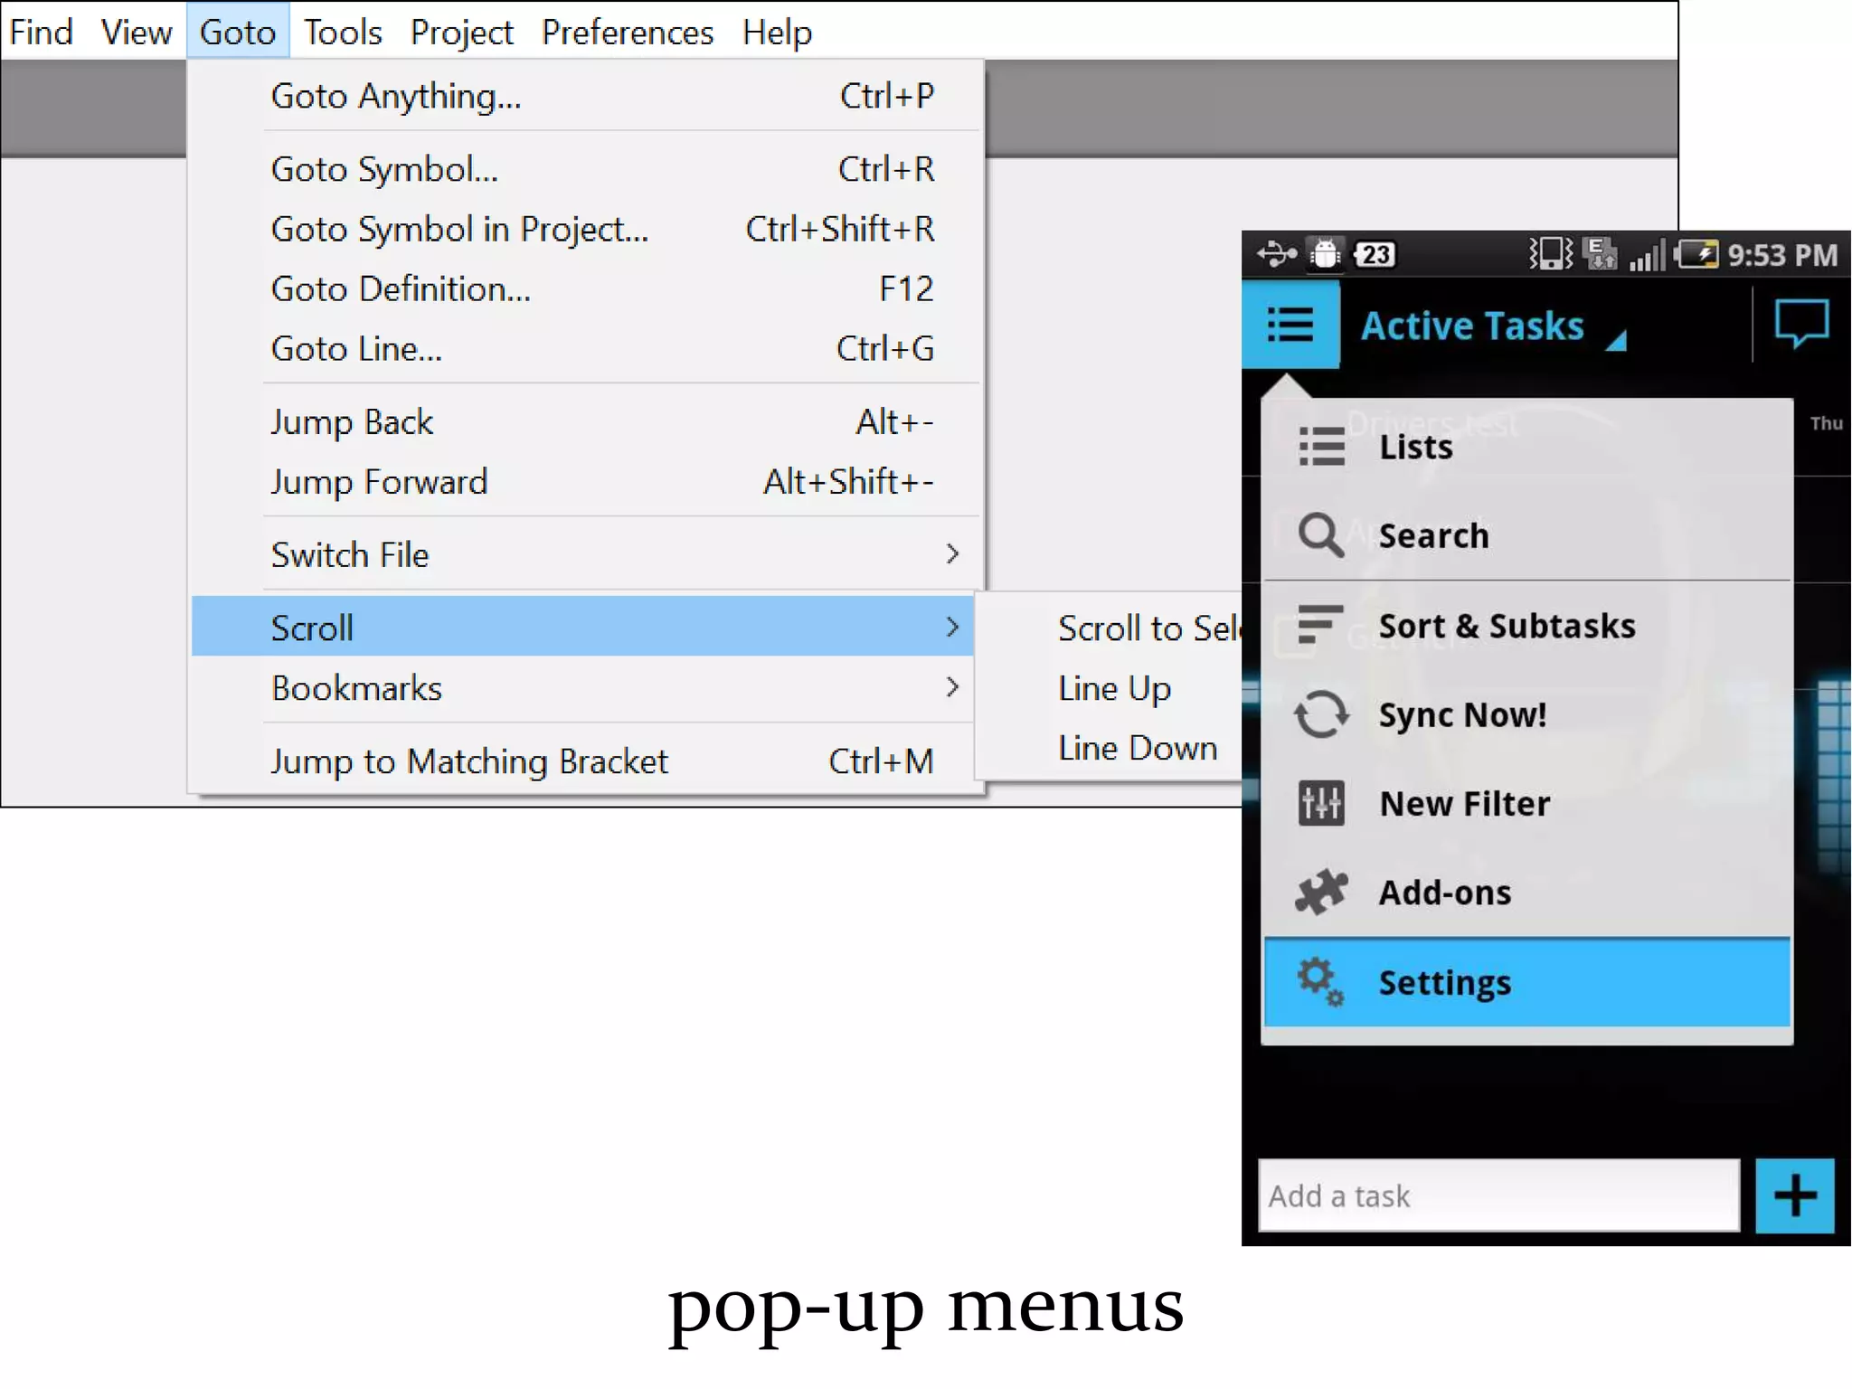Click Jump to Matching Bracket

pyautogui.click(x=468, y=761)
